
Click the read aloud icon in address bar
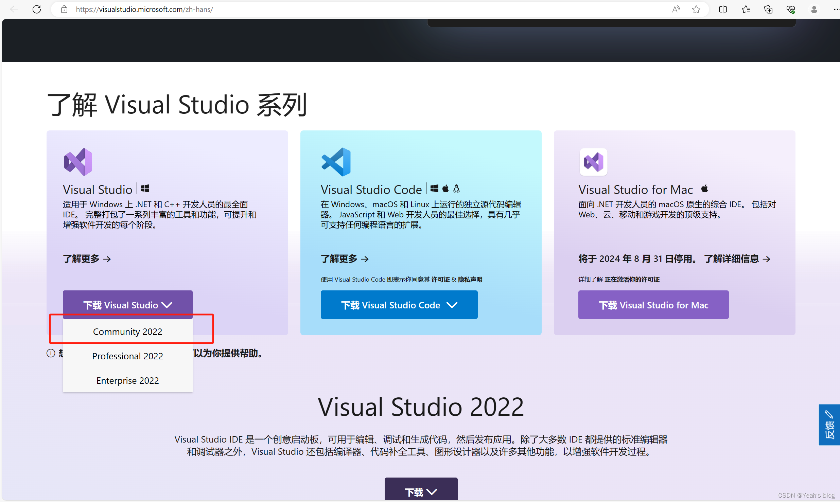[676, 9]
